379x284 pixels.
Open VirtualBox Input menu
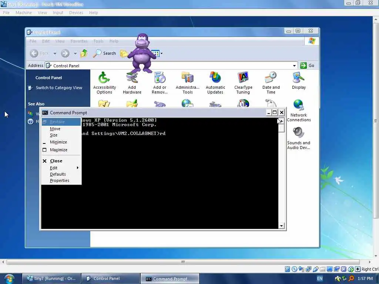[58, 13]
